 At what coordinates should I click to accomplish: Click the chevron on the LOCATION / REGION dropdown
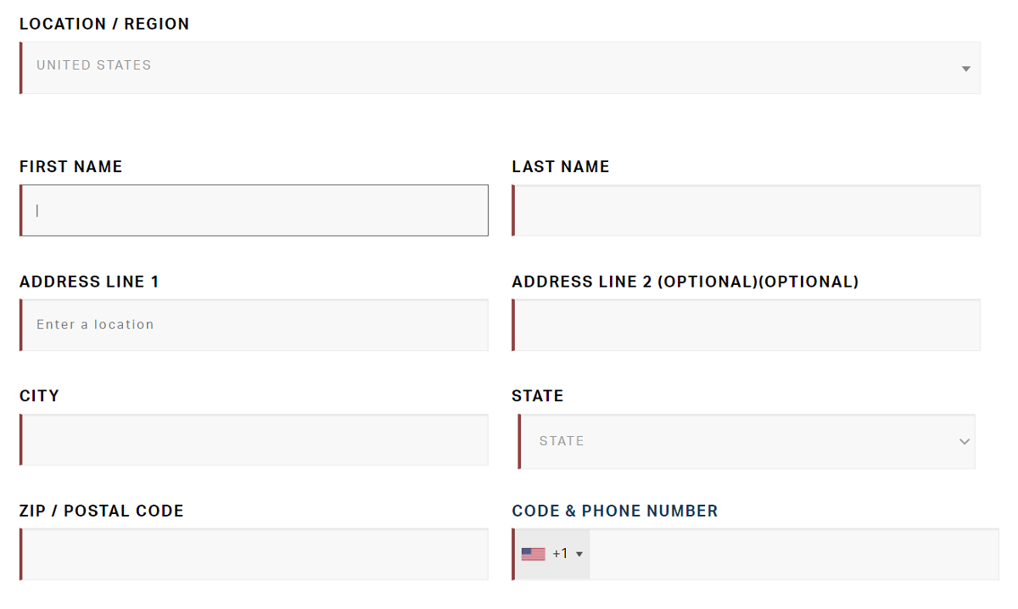[965, 68]
